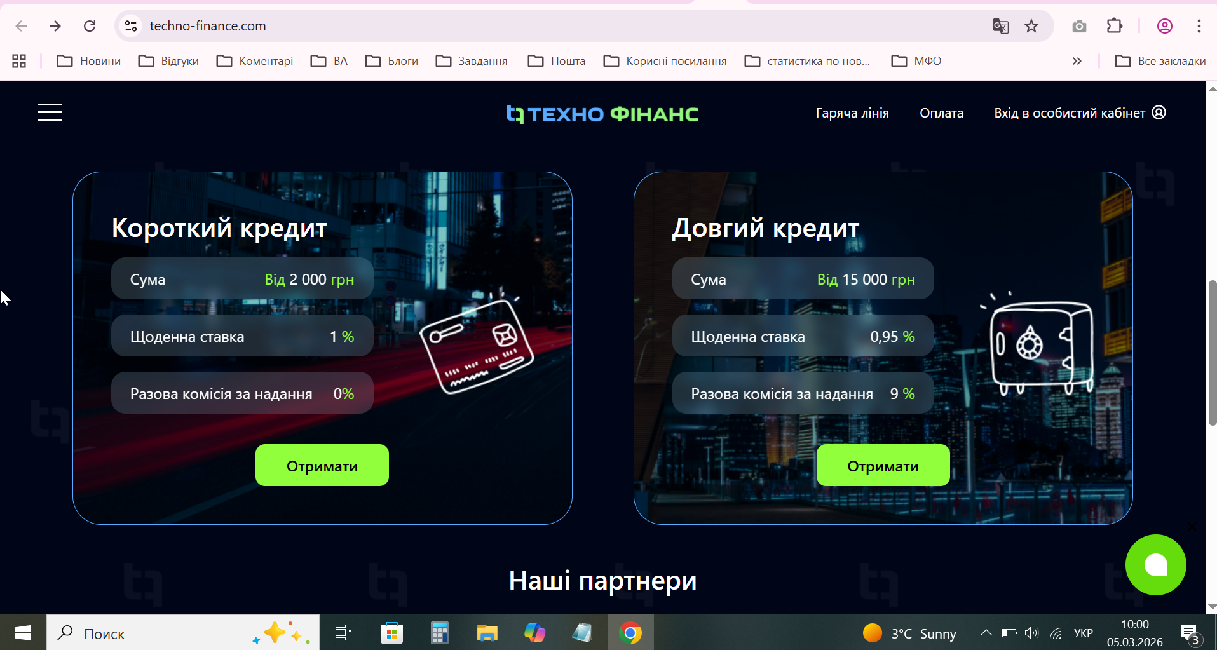Click Отримати for Довгий кредит
The width and height of the screenshot is (1217, 650).
pyautogui.click(x=883, y=465)
